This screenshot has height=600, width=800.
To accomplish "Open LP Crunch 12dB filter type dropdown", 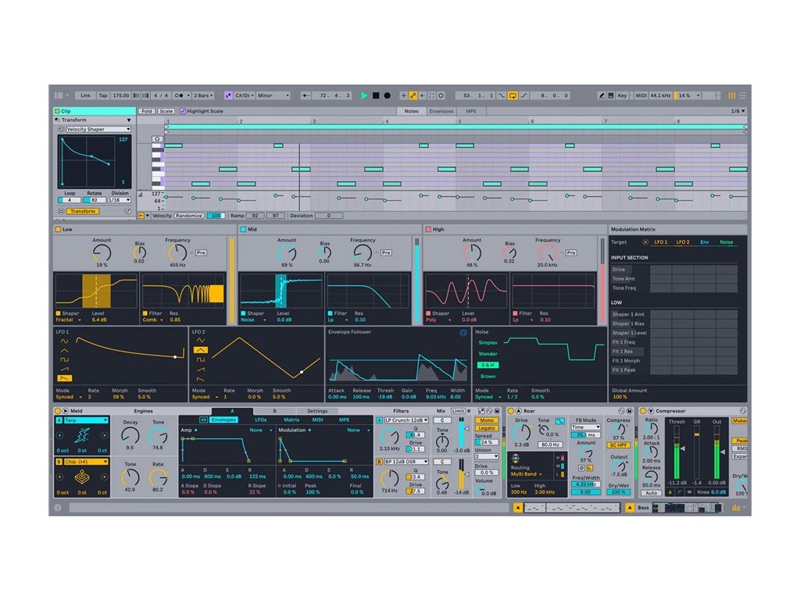I will pyautogui.click(x=406, y=420).
